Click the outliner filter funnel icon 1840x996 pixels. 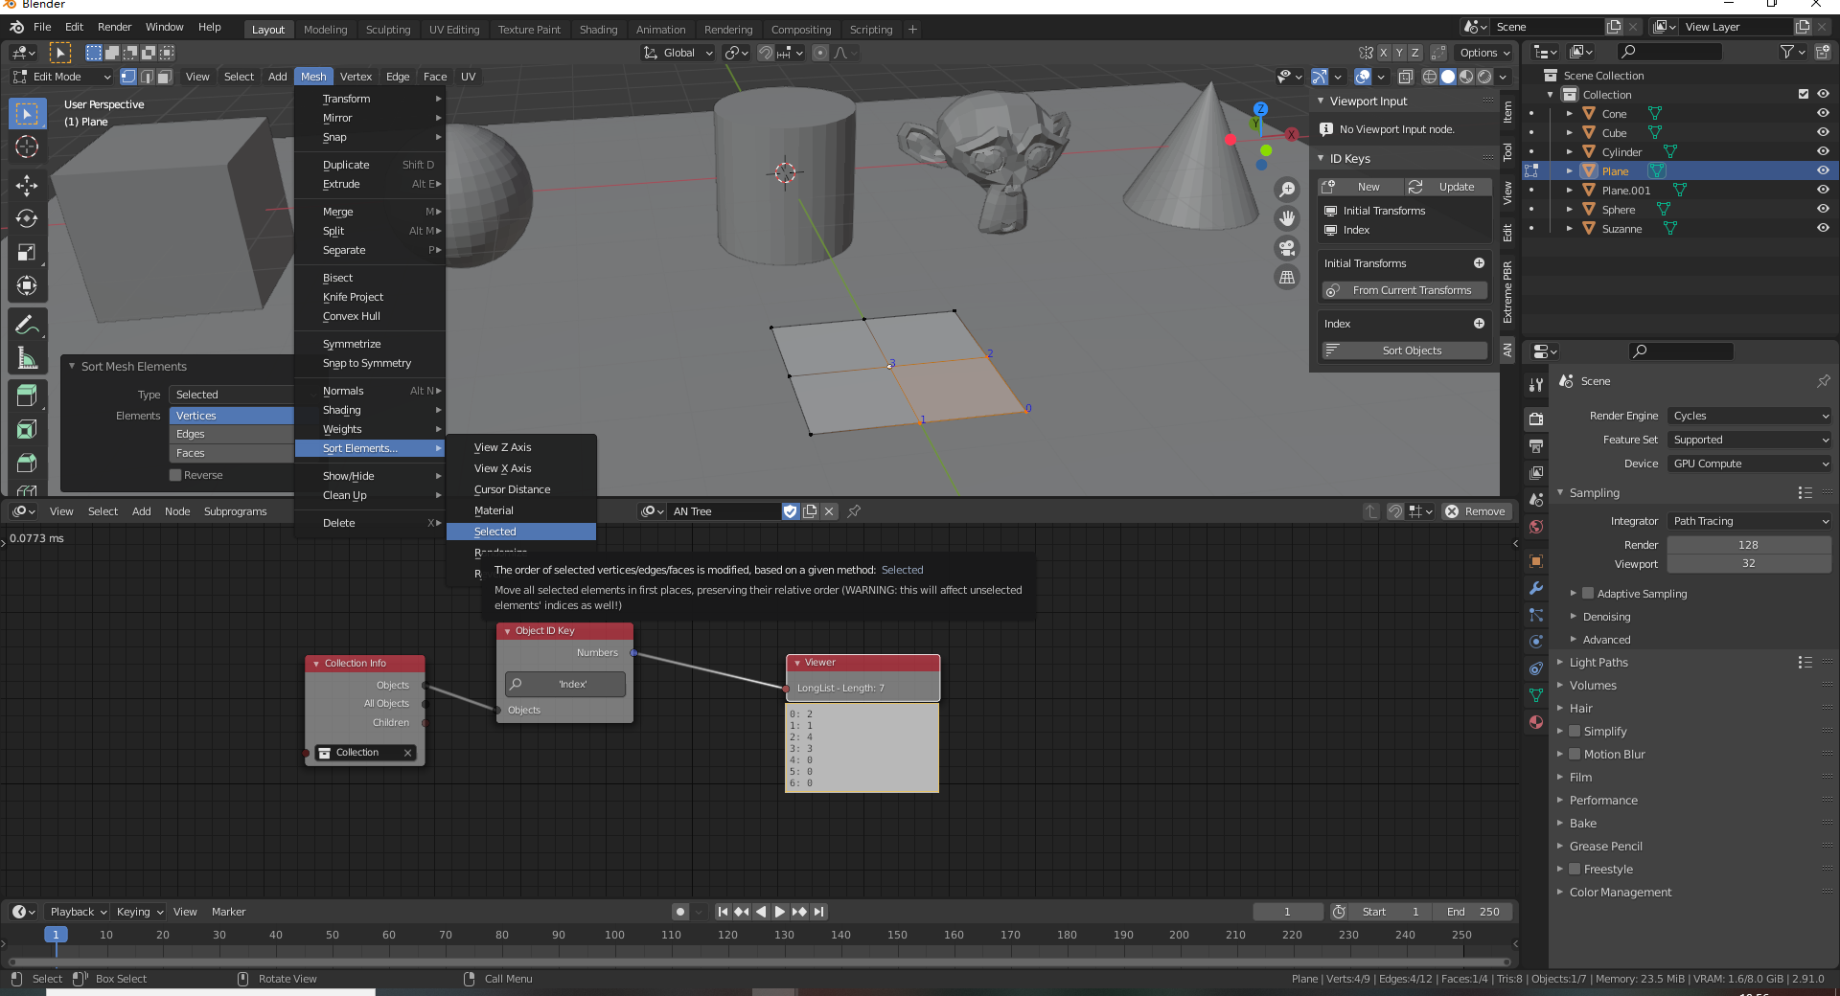(1788, 52)
